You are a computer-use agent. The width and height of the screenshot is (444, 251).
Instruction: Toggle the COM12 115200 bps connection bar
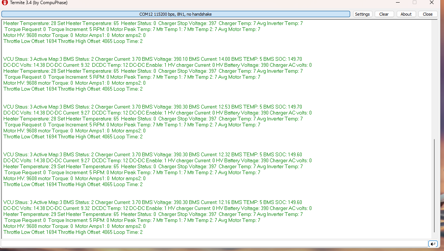(x=175, y=14)
